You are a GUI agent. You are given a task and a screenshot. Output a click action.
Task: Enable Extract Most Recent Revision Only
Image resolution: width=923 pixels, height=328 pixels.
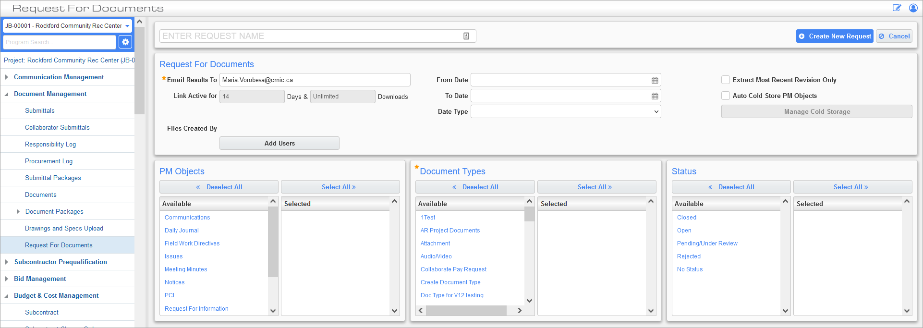coord(726,80)
